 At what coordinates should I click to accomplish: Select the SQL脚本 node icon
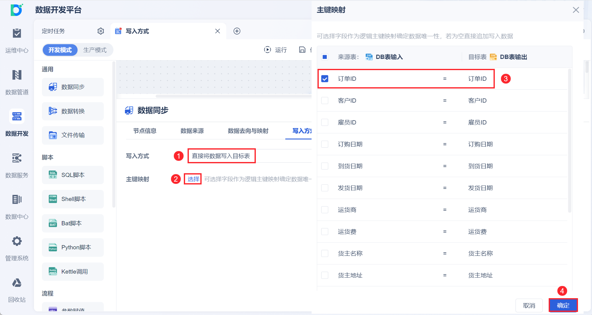pyautogui.click(x=53, y=175)
